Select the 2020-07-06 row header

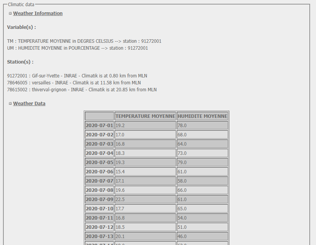pos(100,171)
